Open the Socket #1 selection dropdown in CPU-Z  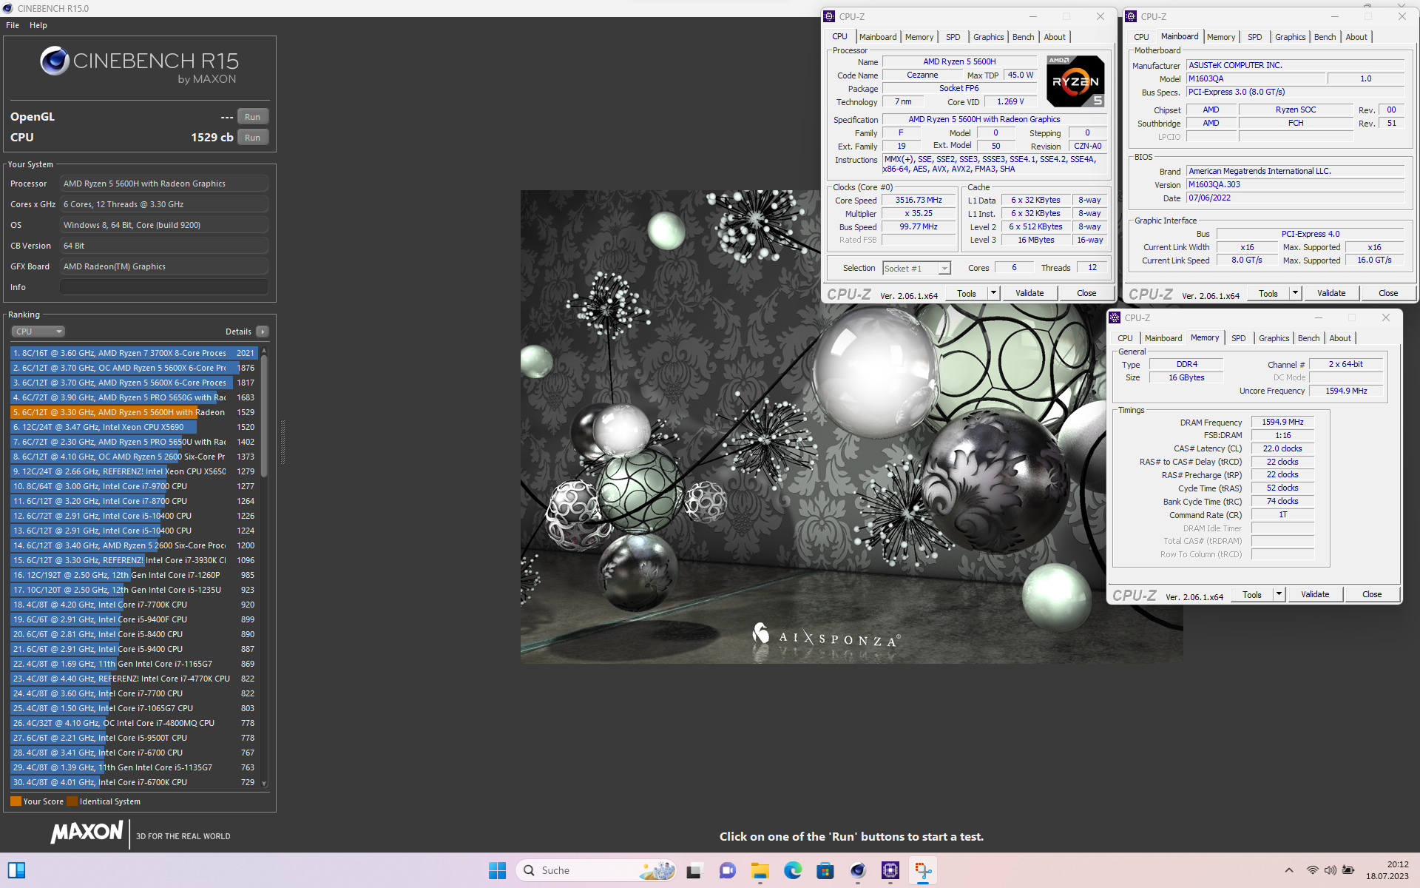click(916, 269)
